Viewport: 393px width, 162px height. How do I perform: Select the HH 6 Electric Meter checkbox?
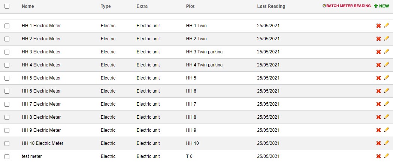click(7, 91)
